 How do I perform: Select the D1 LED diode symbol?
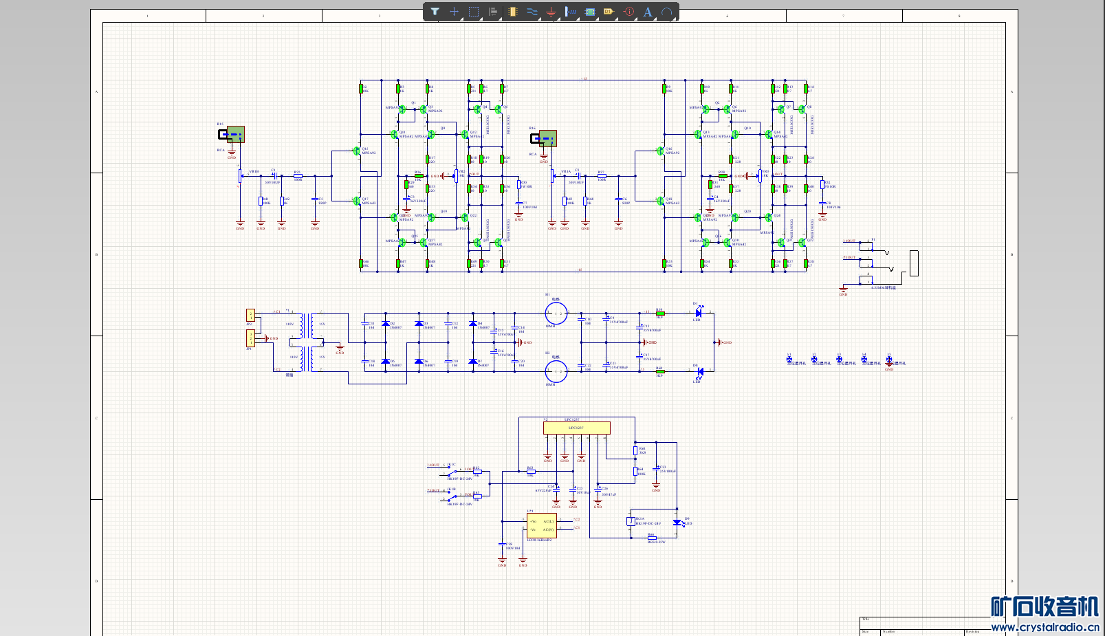(x=699, y=313)
